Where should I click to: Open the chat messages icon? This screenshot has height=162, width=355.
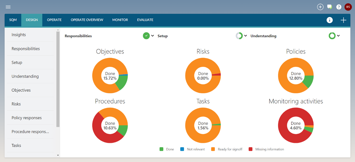click(329, 7)
